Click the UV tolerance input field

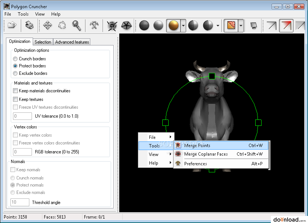pyautogui.click(x=22, y=116)
